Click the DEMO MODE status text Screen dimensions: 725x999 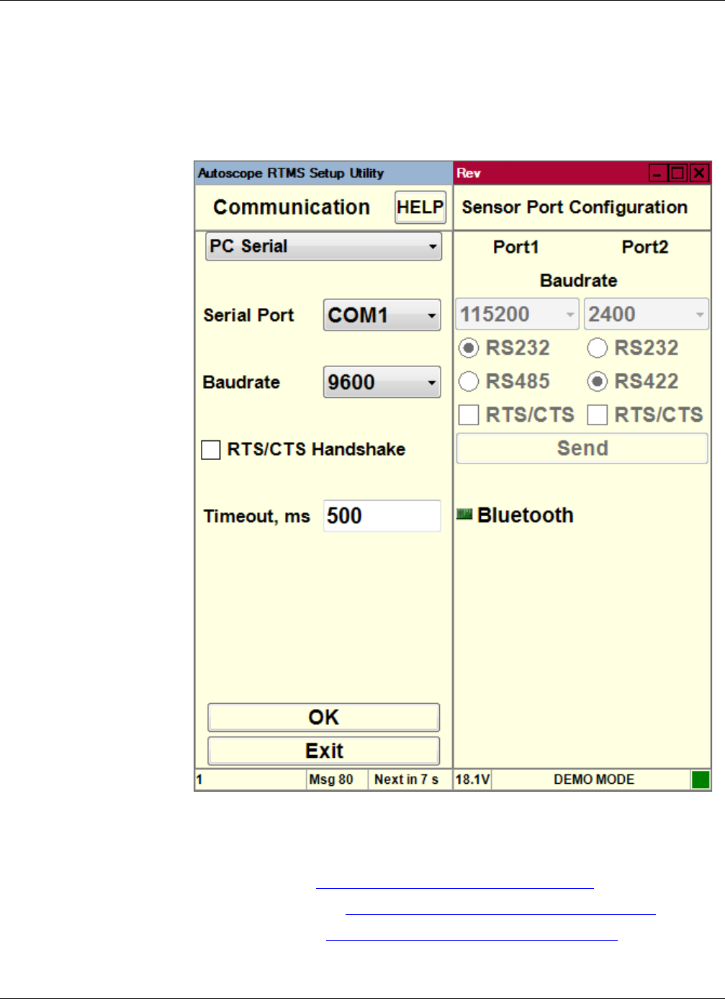pos(594,779)
